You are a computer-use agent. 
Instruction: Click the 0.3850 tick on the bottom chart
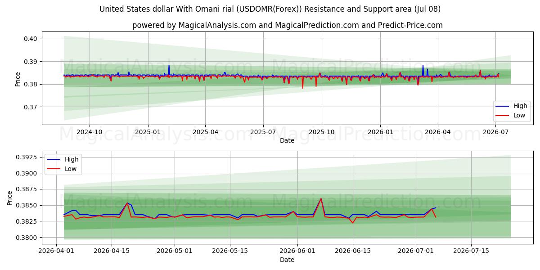(27, 205)
